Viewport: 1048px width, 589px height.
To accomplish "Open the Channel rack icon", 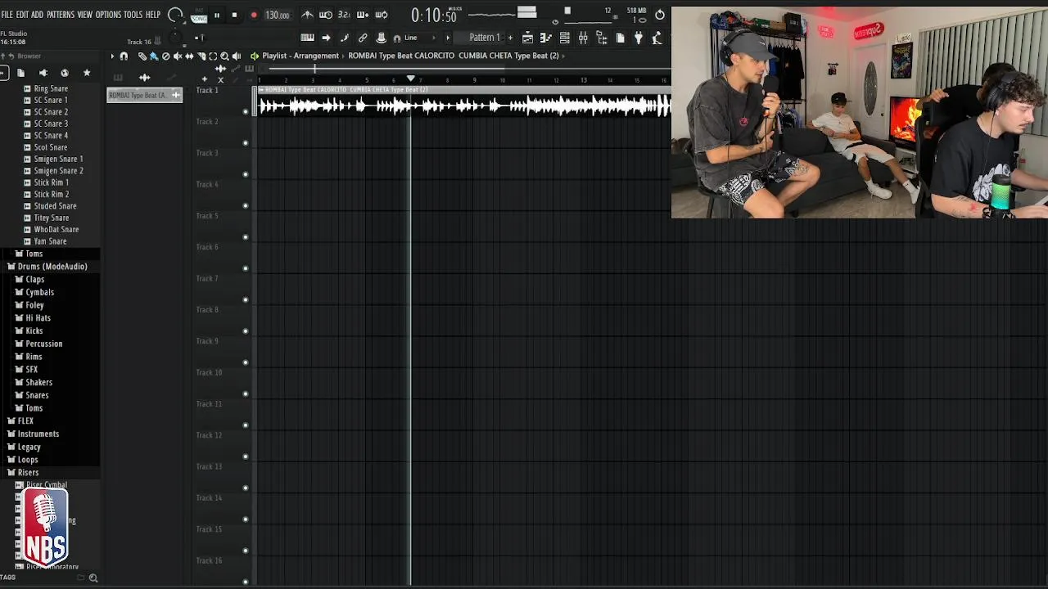I will tap(564, 38).
